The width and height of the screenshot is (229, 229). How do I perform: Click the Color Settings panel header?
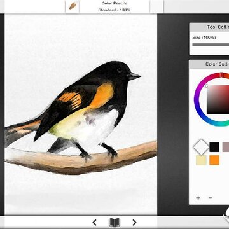(x=209, y=64)
